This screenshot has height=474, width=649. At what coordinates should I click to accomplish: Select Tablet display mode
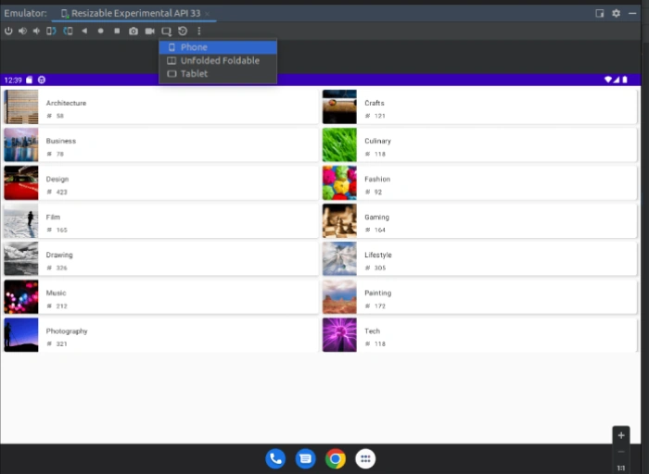click(x=218, y=73)
